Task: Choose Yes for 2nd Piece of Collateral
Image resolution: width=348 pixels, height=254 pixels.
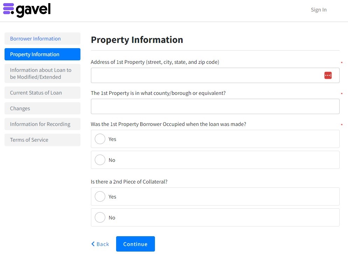Action: (x=100, y=196)
